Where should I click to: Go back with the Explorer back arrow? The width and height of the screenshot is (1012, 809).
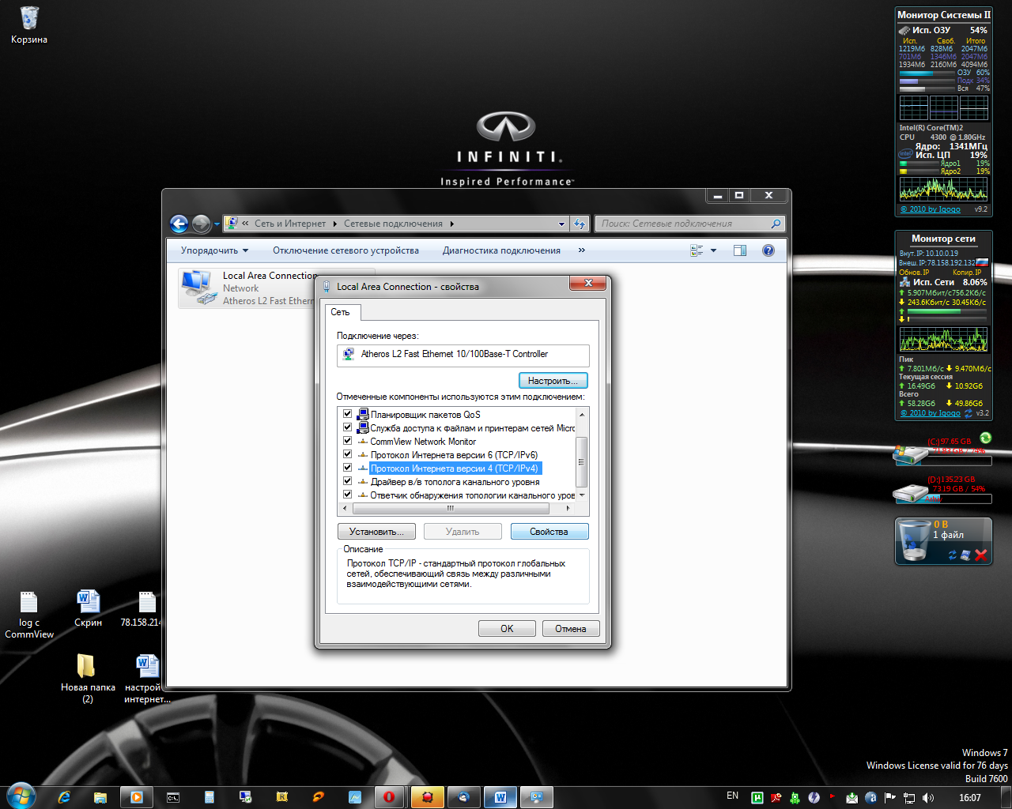tap(179, 224)
